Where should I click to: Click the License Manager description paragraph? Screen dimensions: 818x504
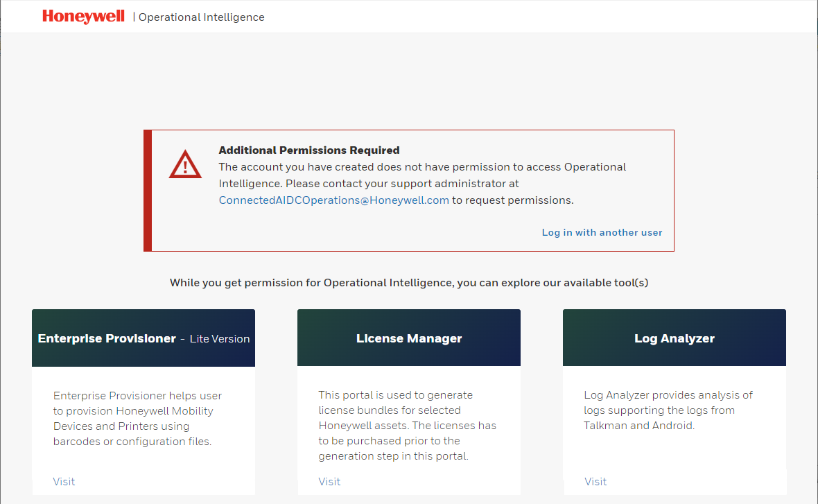(408, 426)
